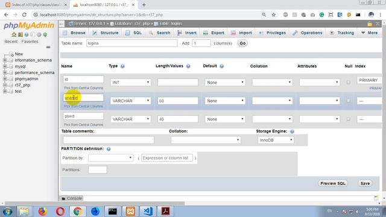
Task: Open Chrome taskbar icon
Action: pyautogui.click(x=78, y=212)
